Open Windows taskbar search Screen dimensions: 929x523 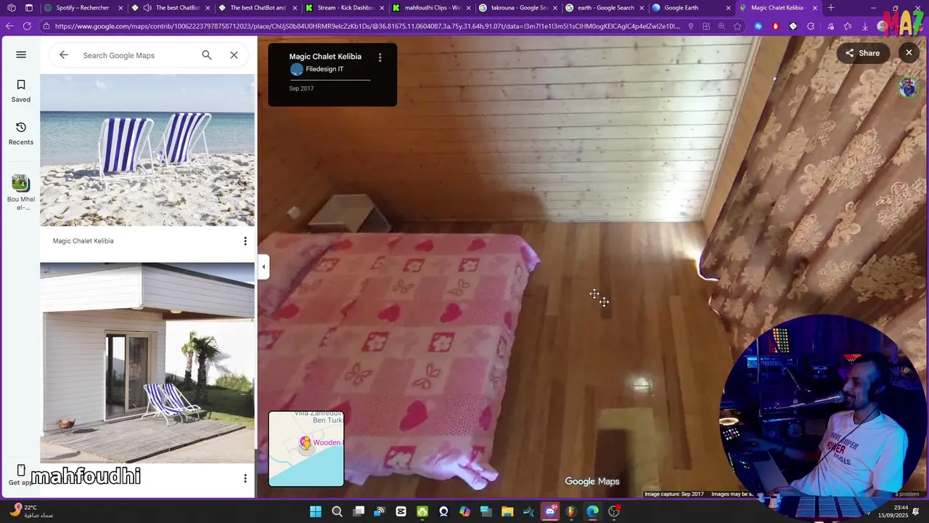point(337,511)
